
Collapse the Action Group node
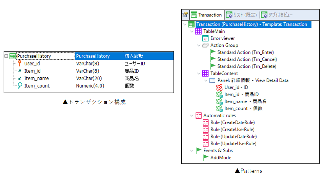pos(199,45)
